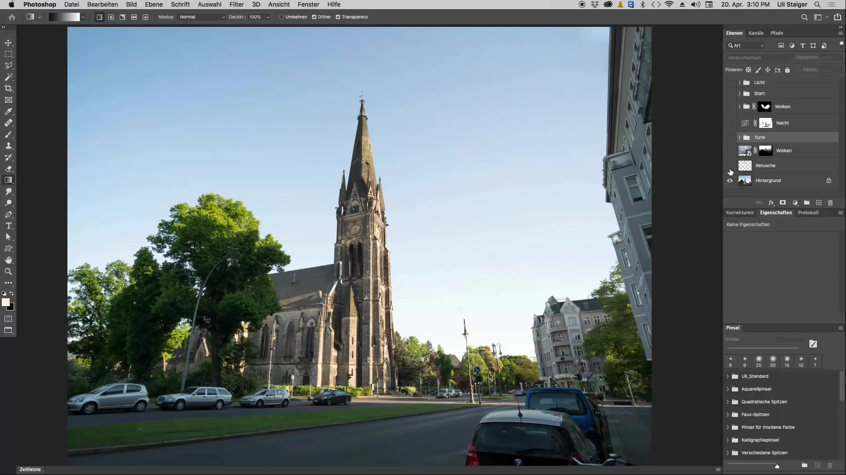Show the Licht group
The image size is (846, 475).
[x=730, y=82]
